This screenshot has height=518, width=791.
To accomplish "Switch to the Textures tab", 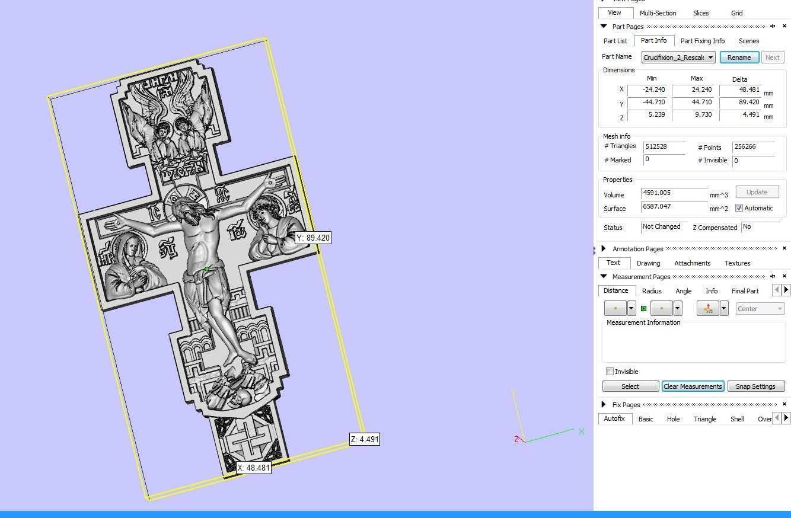I will pyautogui.click(x=737, y=263).
